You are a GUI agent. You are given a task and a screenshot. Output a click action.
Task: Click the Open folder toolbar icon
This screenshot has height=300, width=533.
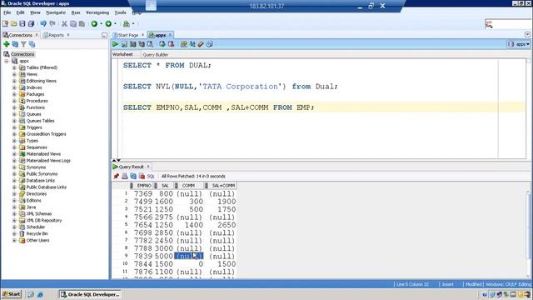coord(13,23)
